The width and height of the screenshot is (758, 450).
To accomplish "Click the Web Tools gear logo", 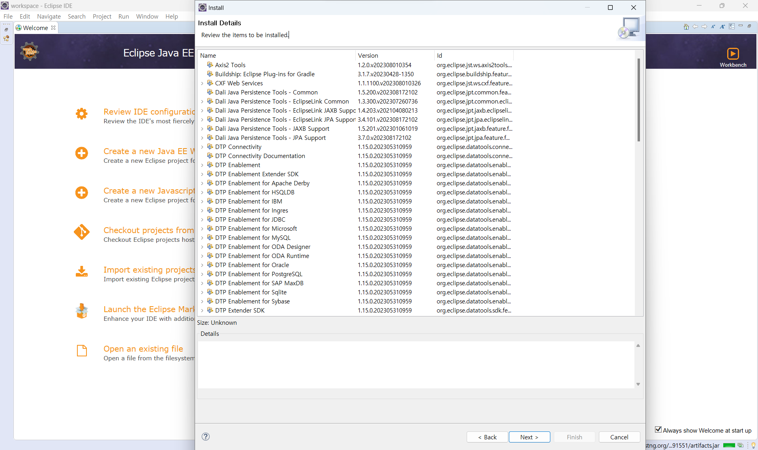I will point(30,51).
